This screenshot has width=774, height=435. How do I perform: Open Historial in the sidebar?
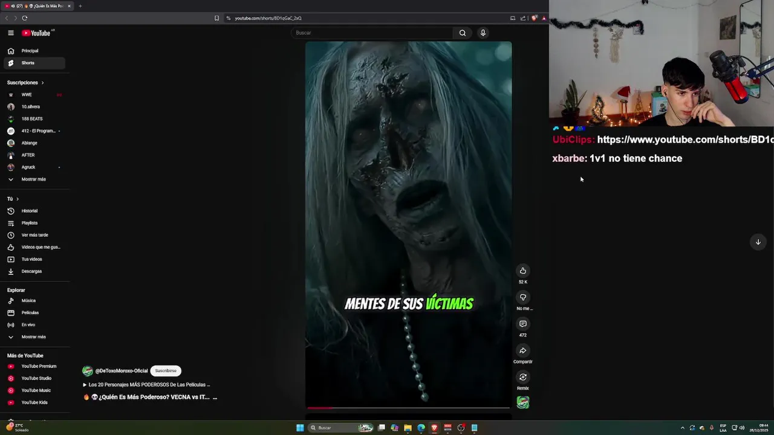[34, 211]
